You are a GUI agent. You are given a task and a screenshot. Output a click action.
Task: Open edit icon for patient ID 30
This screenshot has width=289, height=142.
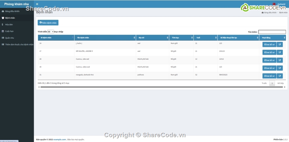click(280, 68)
